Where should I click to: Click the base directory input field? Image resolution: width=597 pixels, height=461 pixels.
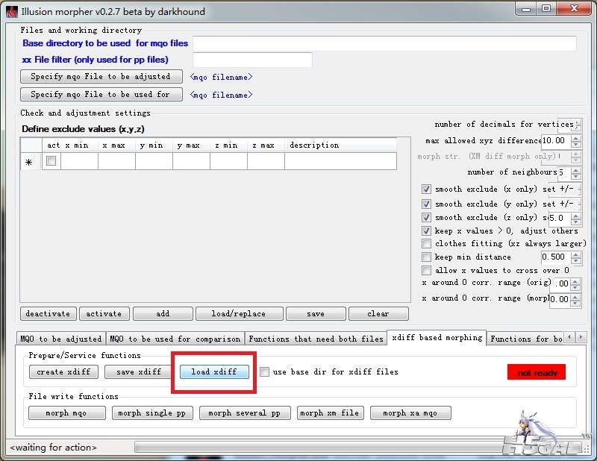tap(384, 43)
